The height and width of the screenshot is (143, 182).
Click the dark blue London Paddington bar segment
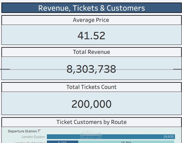[62, 142]
